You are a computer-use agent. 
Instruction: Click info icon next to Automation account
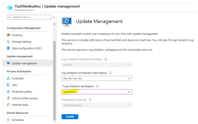[x=90, y=100]
